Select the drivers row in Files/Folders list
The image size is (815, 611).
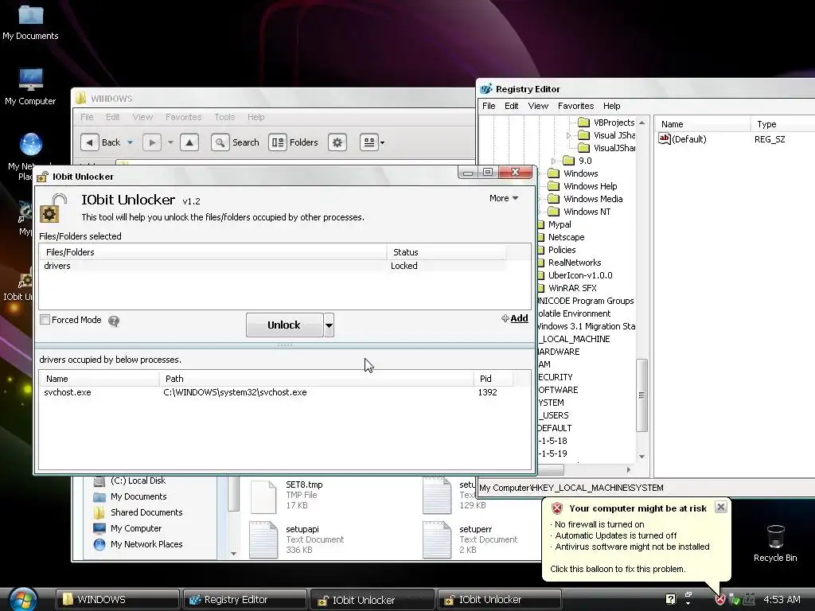[272, 266]
